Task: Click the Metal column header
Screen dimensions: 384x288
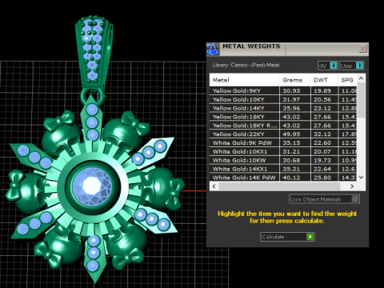Action: click(244, 80)
